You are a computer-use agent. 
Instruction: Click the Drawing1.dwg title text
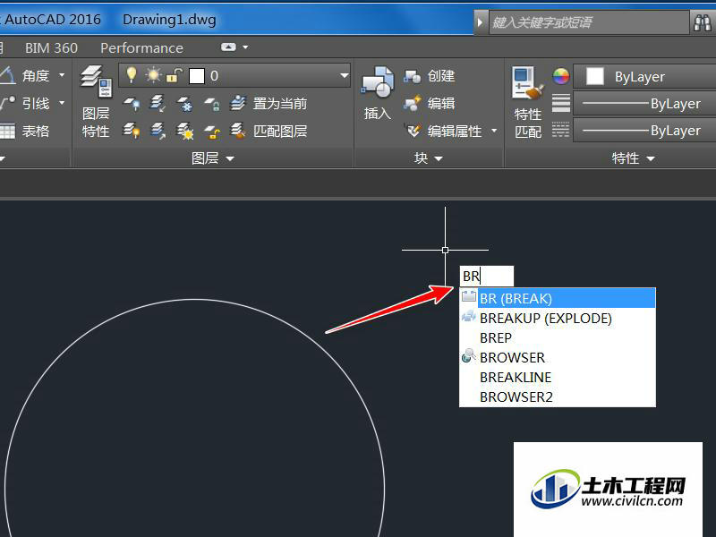[x=169, y=20]
